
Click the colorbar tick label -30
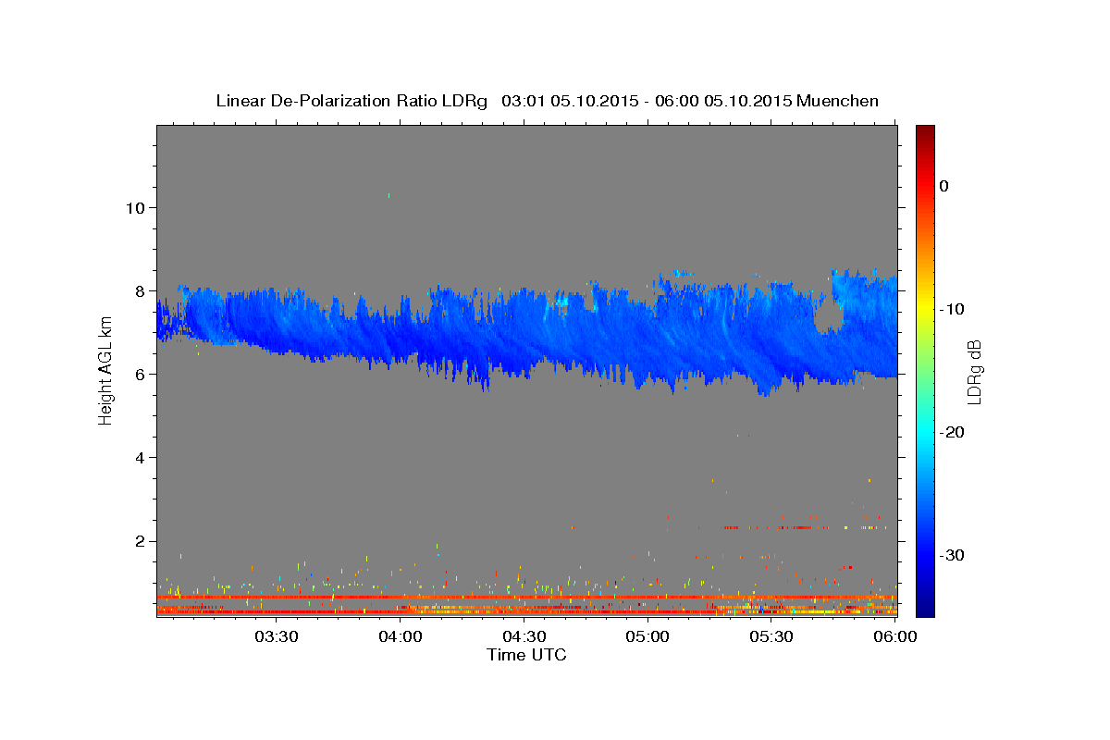point(951,555)
